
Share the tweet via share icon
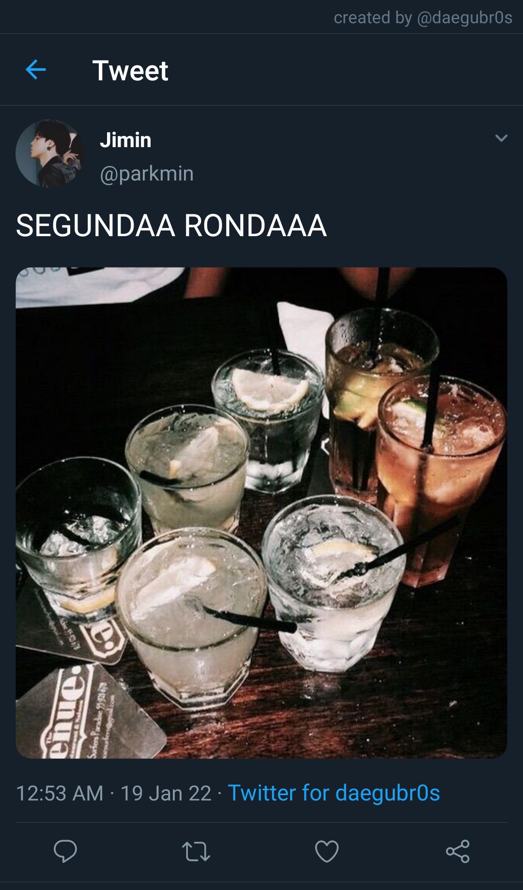tap(458, 851)
